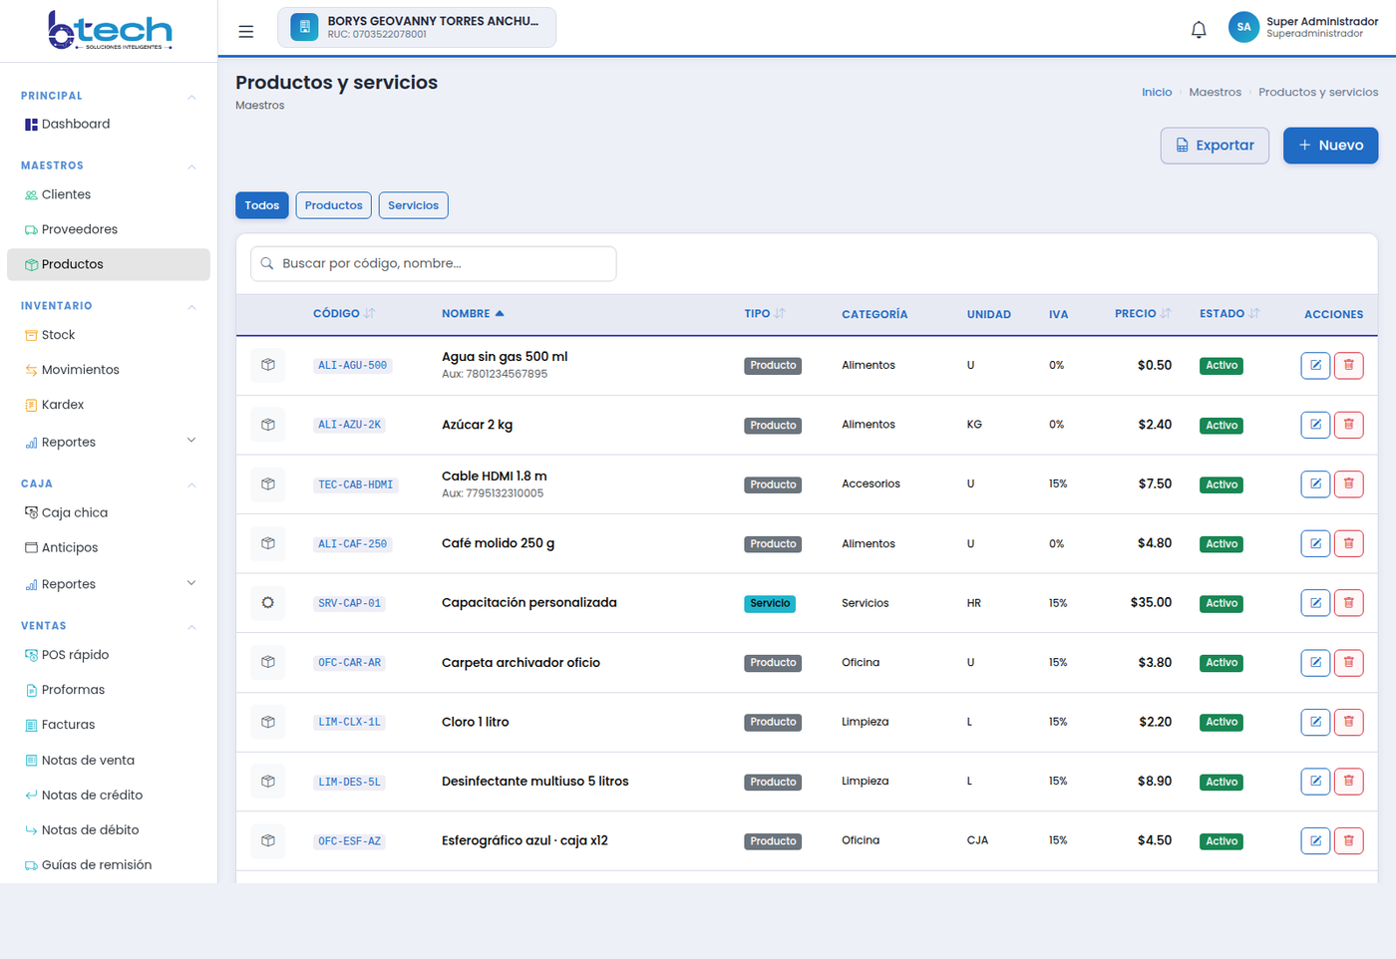
Task: Collapse the Maestros sidebar section
Action: coord(191,166)
